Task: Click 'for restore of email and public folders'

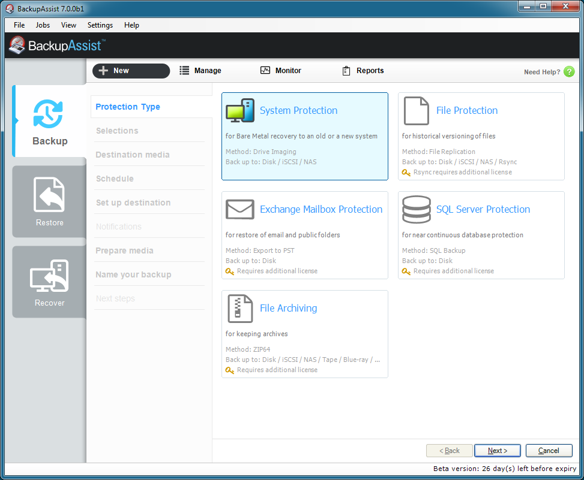Action: click(x=283, y=235)
